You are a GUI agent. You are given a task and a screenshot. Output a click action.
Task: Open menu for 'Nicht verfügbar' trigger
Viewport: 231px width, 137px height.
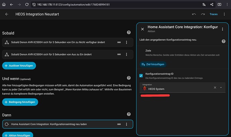point(127,42)
